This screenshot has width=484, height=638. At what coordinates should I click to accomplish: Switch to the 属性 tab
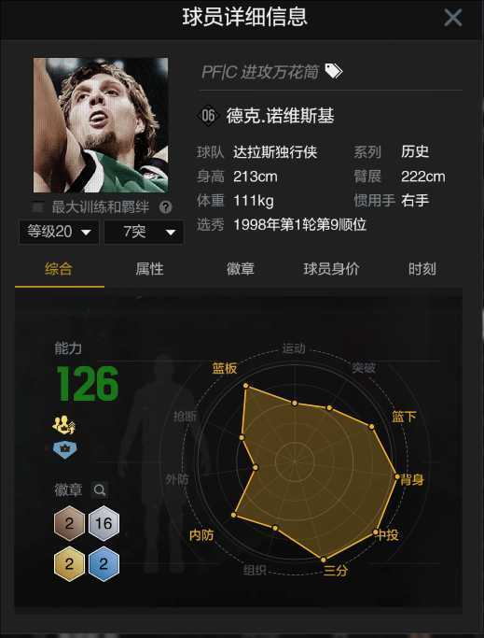click(x=149, y=269)
